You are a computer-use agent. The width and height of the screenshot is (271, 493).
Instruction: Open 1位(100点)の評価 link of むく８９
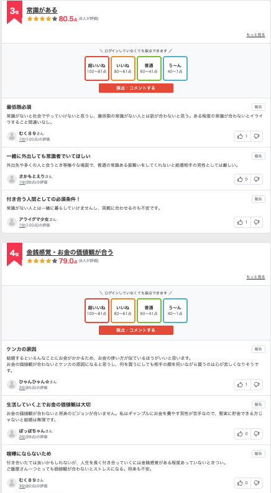point(34,139)
